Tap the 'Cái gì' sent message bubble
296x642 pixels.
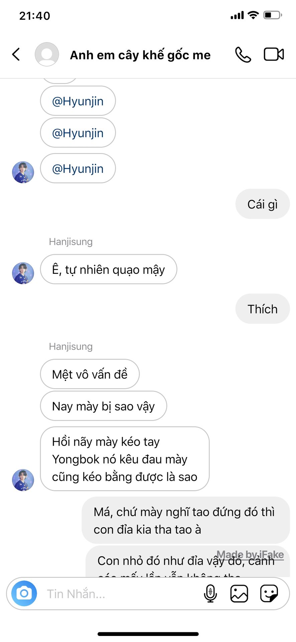point(262,204)
